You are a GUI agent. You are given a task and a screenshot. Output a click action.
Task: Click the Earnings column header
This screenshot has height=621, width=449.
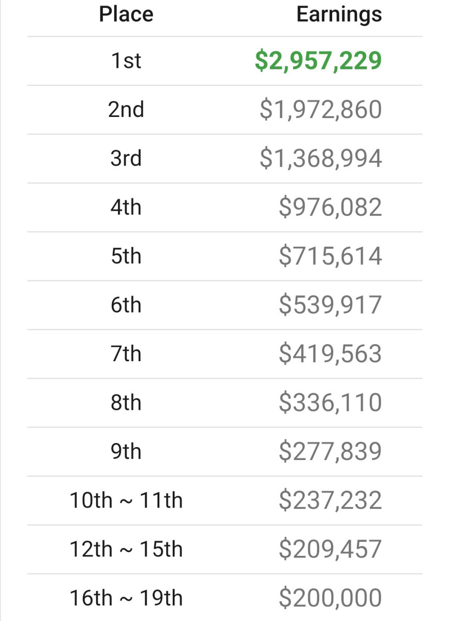pos(339,14)
